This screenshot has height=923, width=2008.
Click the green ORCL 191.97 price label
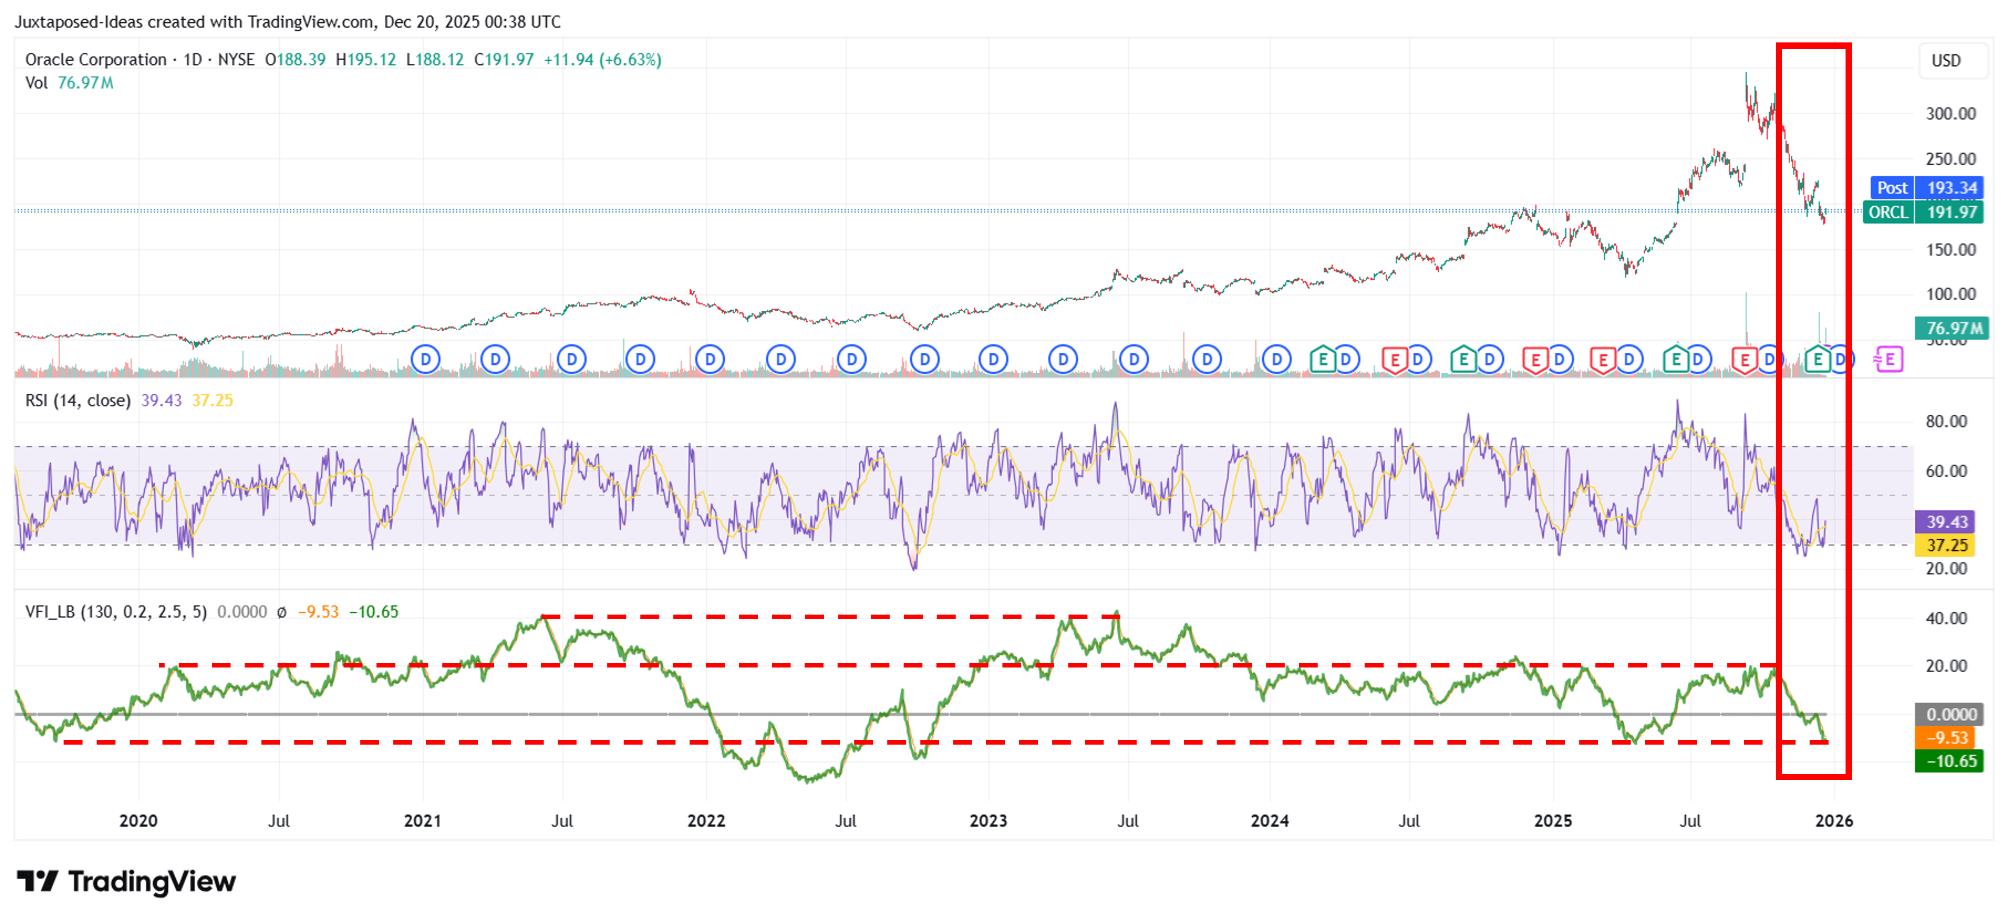[1923, 212]
